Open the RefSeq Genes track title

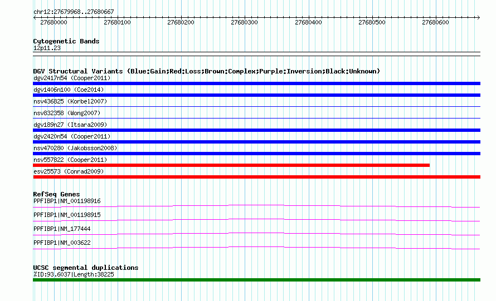[x=56, y=194]
